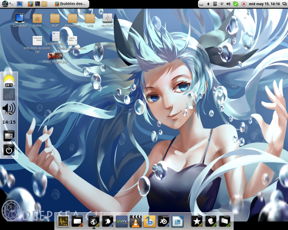Open the red X security shield icon
The height and width of the screenshot is (230, 288).
244,4
